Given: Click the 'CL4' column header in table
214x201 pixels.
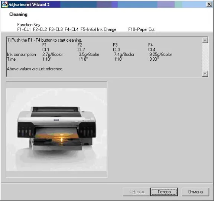Looking at the screenshot, I should (152, 50).
